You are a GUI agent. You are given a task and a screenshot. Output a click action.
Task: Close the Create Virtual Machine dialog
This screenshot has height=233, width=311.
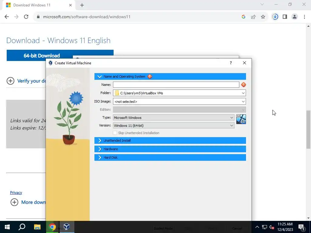[x=244, y=63]
